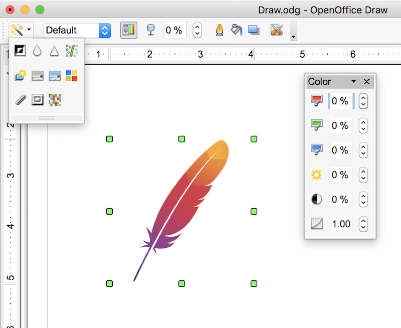Apply the Mosaic filter
The image size is (401, 328).
coord(54,100)
